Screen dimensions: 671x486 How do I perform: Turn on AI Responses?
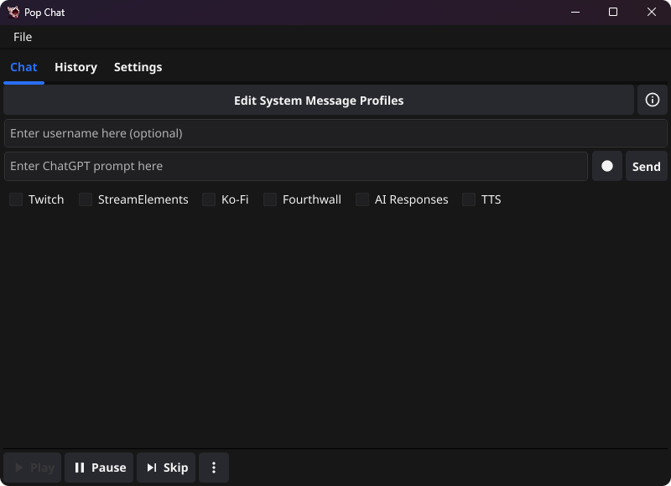coord(362,199)
